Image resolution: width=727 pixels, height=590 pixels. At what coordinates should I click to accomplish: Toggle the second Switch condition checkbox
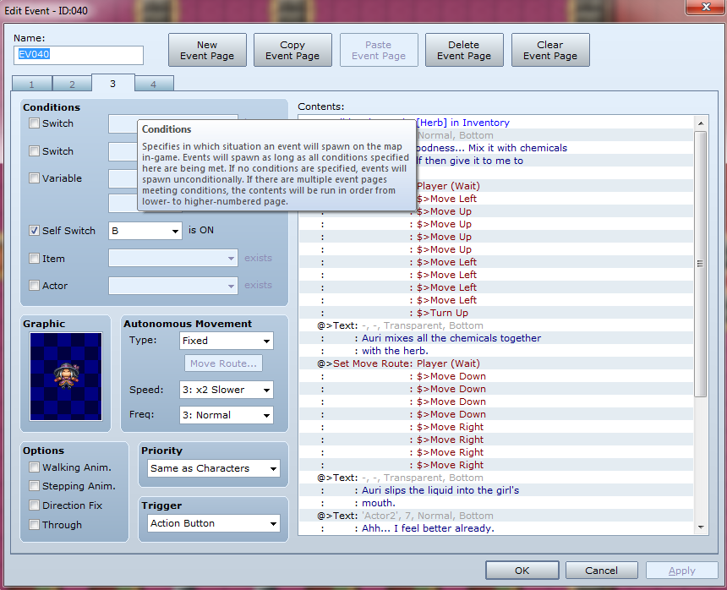pyautogui.click(x=35, y=151)
